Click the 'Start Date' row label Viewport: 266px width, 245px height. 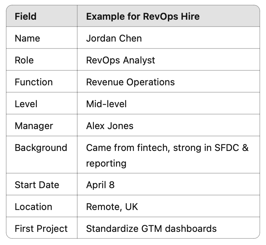(x=42, y=184)
